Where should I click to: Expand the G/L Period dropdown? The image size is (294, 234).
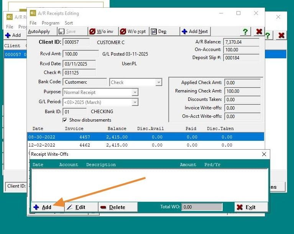point(135,102)
